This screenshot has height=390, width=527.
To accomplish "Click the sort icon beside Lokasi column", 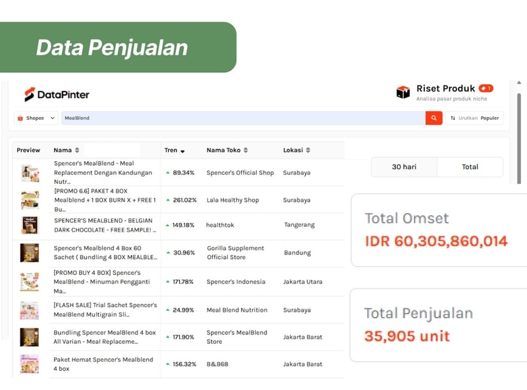I will coord(308,151).
